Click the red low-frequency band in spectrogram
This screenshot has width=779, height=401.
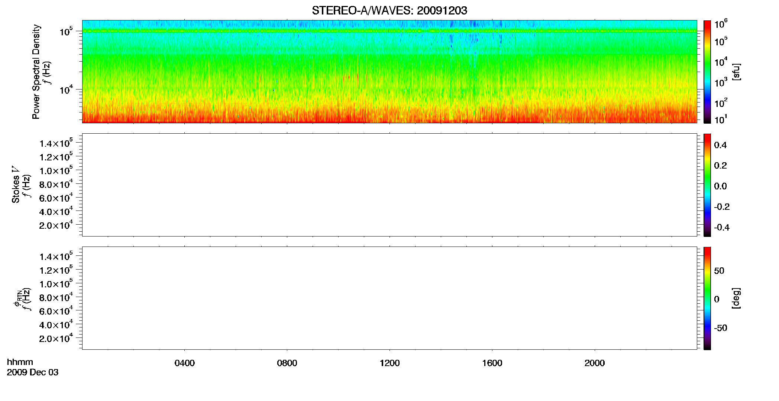389,118
